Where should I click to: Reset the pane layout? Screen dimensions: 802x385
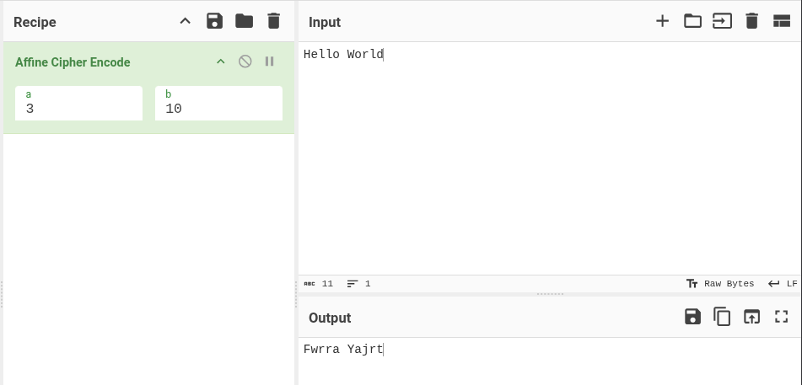point(782,21)
